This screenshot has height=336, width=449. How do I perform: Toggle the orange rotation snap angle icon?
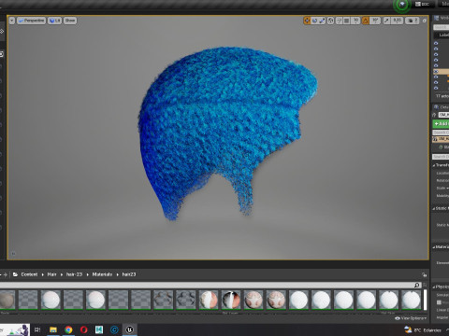[366, 21]
